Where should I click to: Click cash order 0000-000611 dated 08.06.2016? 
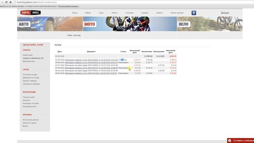point(91,71)
